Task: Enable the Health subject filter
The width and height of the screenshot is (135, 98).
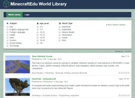Action: click(x=8, y=35)
